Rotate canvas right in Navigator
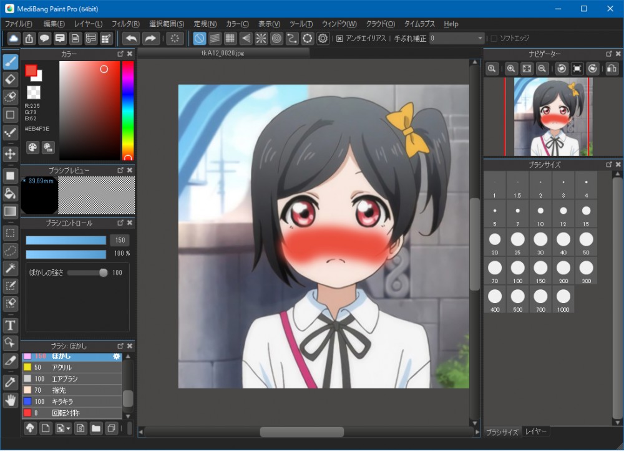This screenshot has height=452, width=624. pos(593,69)
